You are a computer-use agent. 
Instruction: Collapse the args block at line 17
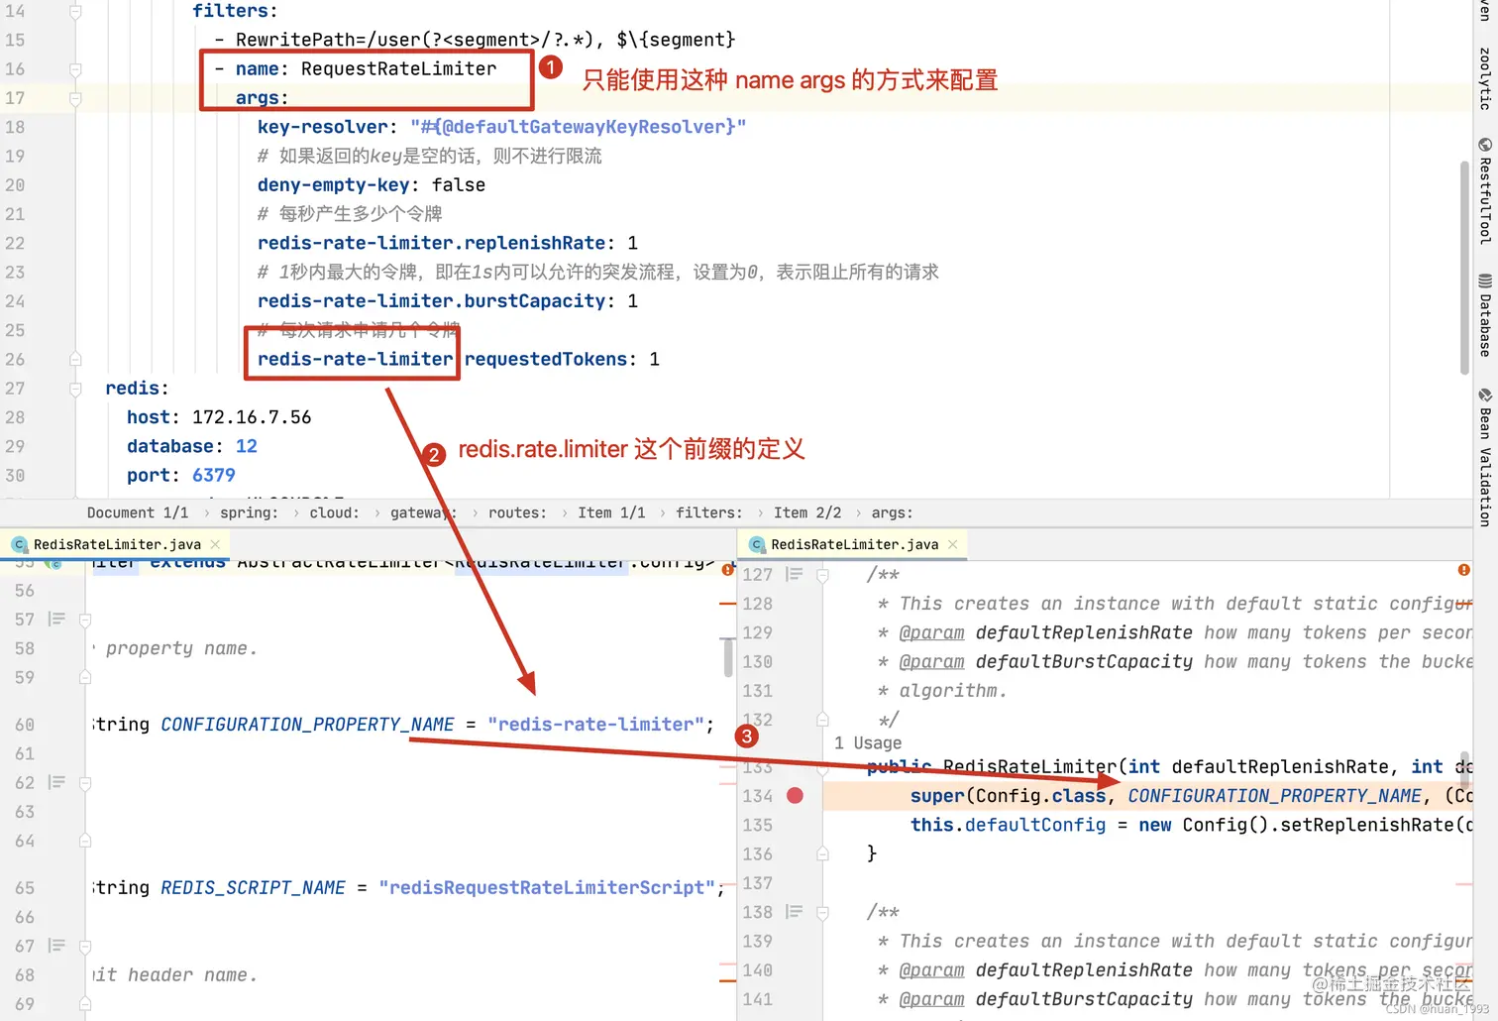point(75,98)
